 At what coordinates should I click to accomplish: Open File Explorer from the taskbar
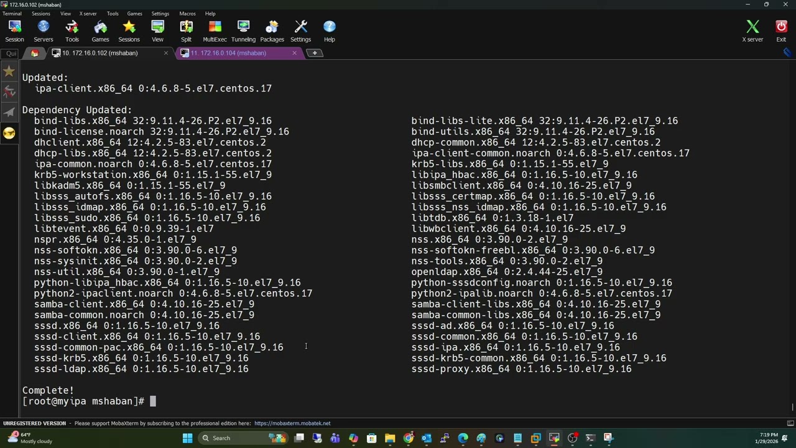pyautogui.click(x=389, y=438)
